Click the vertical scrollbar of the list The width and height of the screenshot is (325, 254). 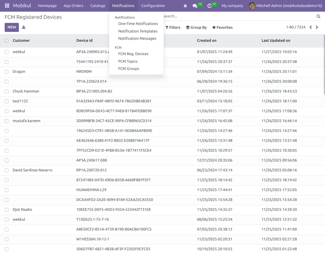point(324,65)
